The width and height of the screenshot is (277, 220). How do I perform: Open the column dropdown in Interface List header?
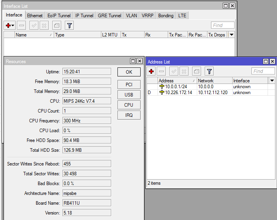[231, 35]
